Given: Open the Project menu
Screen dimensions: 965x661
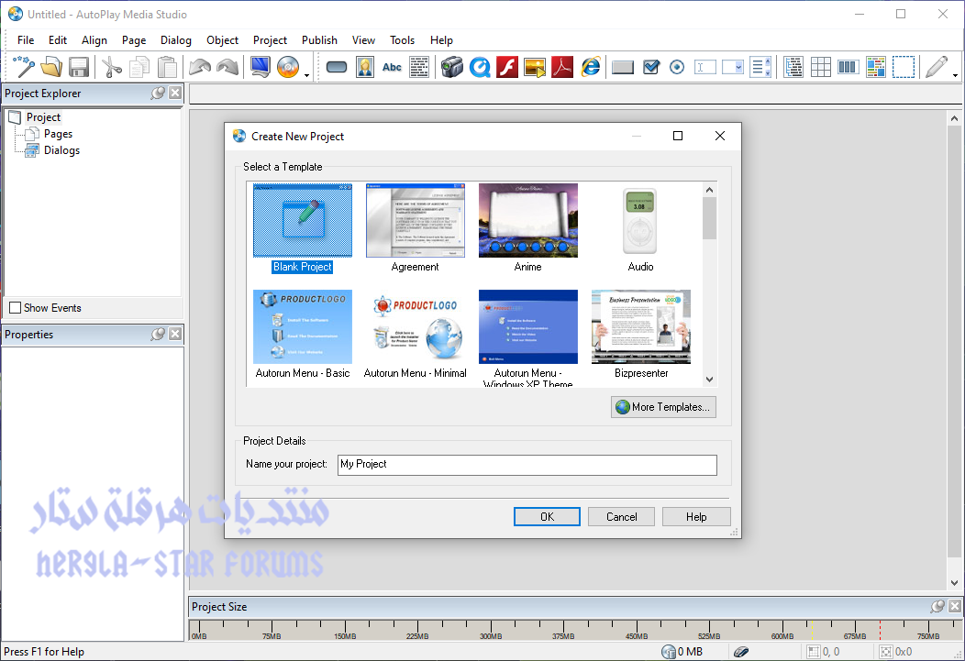Looking at the screenshot, I should click(271, 40).
